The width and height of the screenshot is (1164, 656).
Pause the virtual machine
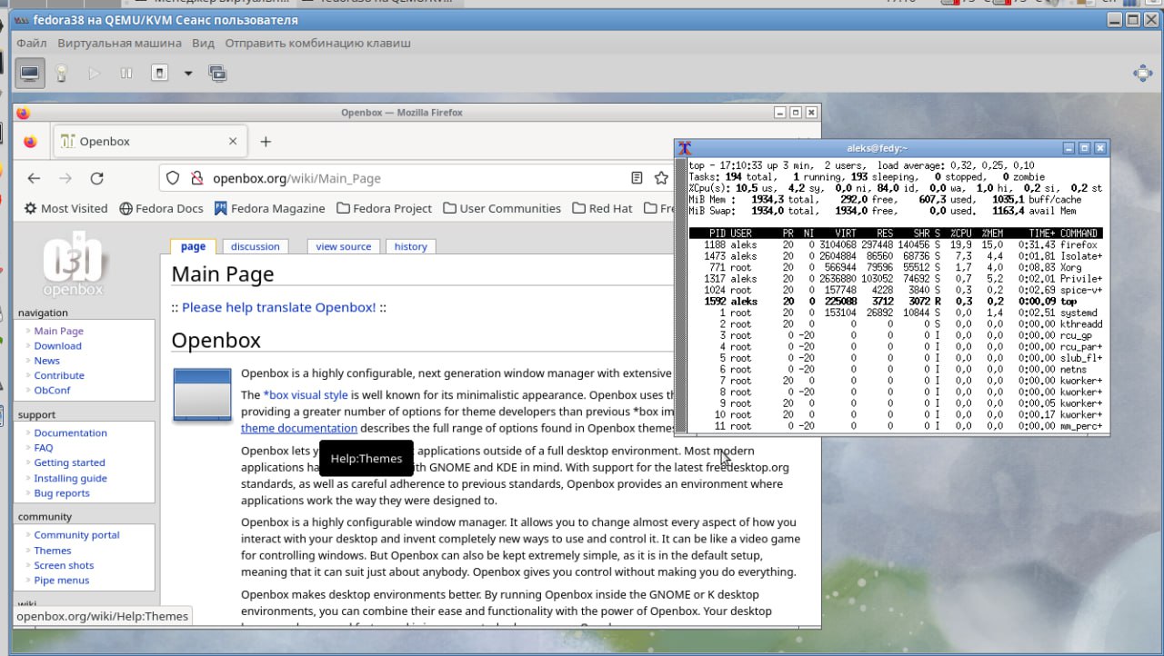click(126, 74)
